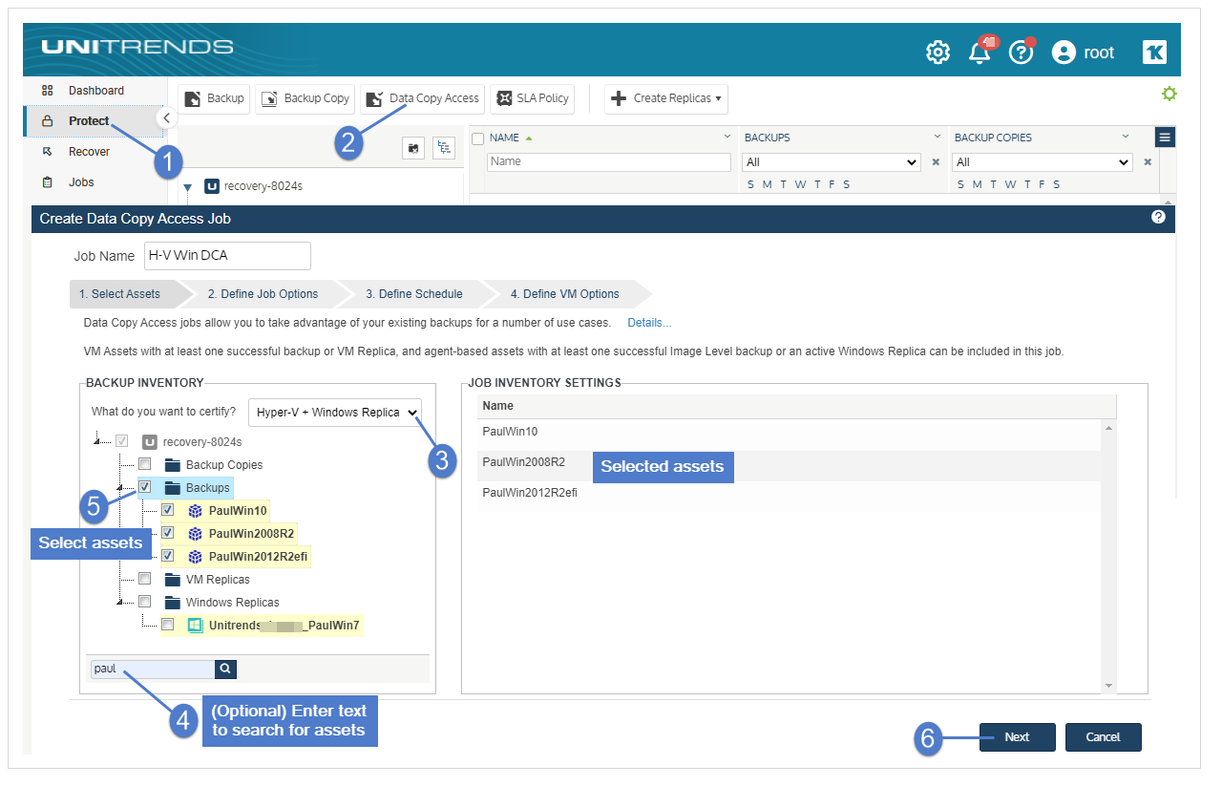The height and width of the screenshot is (787, 1222).
Task: Open the BACKUP COPIES column menu chevron
Action: 1126,138
